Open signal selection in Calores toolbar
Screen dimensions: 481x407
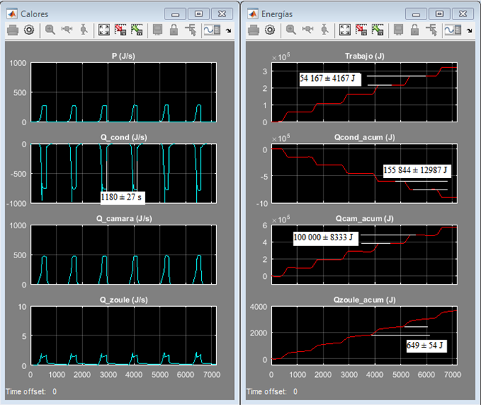190,30
